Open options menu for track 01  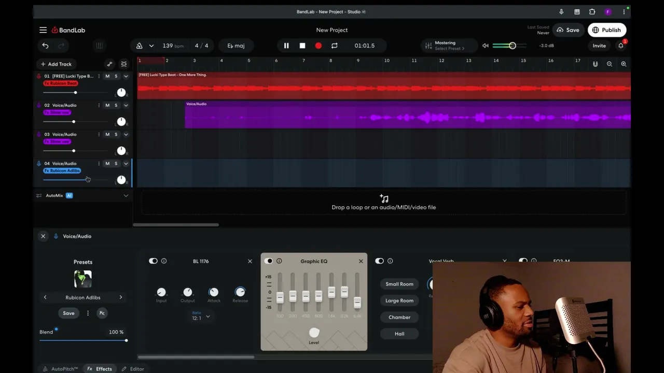(99, 76)
